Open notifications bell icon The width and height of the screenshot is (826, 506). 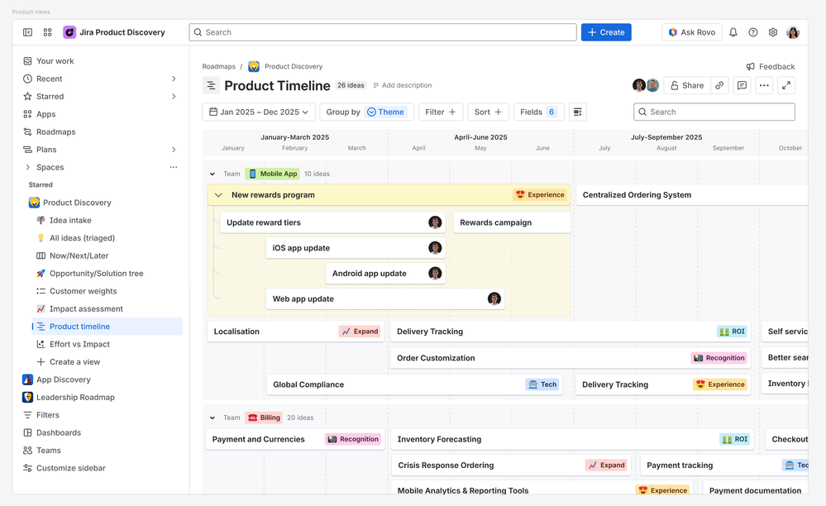[x=733, y=32]
